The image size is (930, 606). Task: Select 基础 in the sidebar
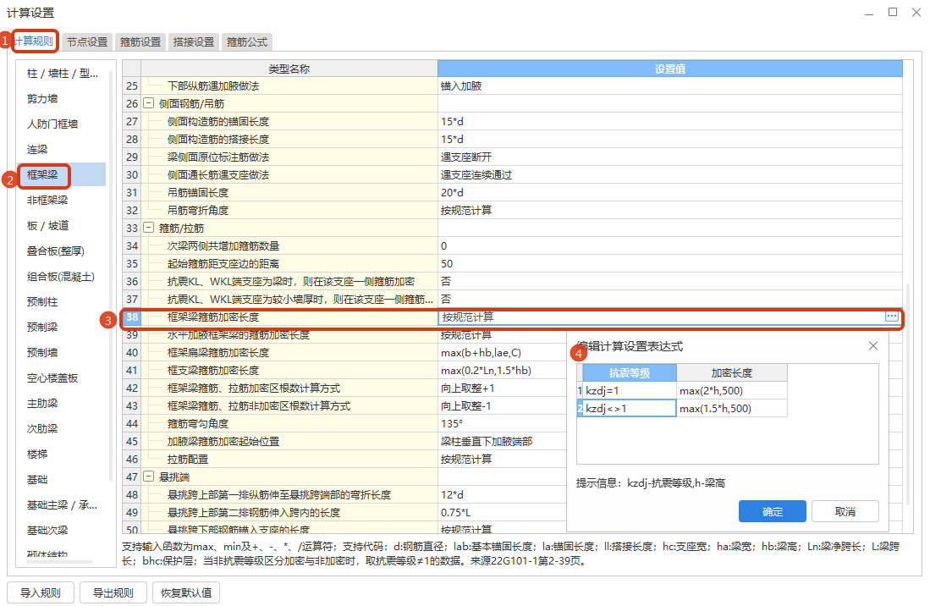click(x=62, y=480)
